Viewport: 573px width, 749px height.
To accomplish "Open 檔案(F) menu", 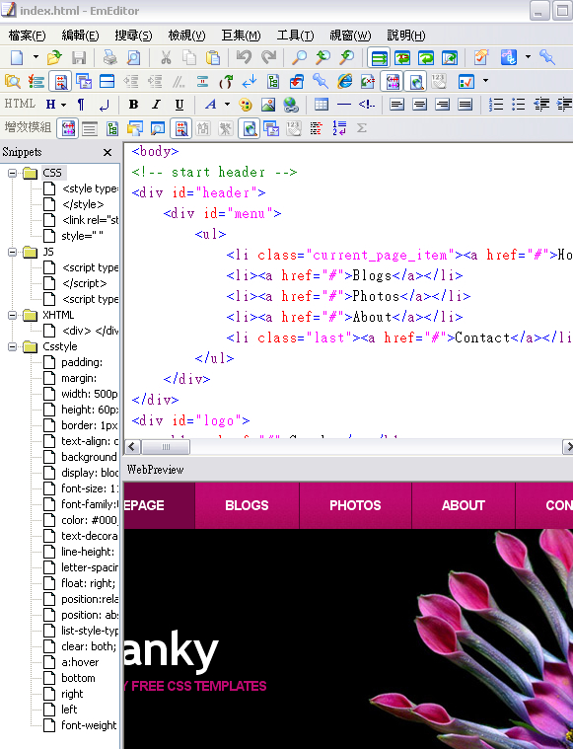I will (x=27, y=36).
